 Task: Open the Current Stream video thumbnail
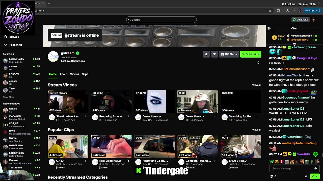[68, 102]
